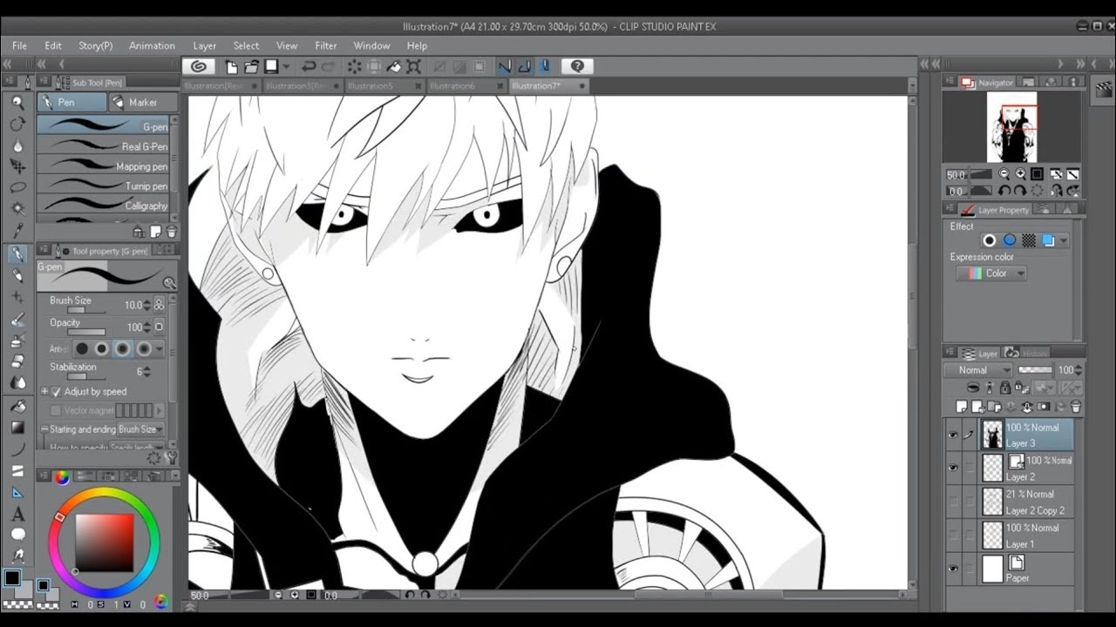This screenshot has height=627, width=1116.
Task: Select the Gradient tool
Action: click(x=17, y=428)
